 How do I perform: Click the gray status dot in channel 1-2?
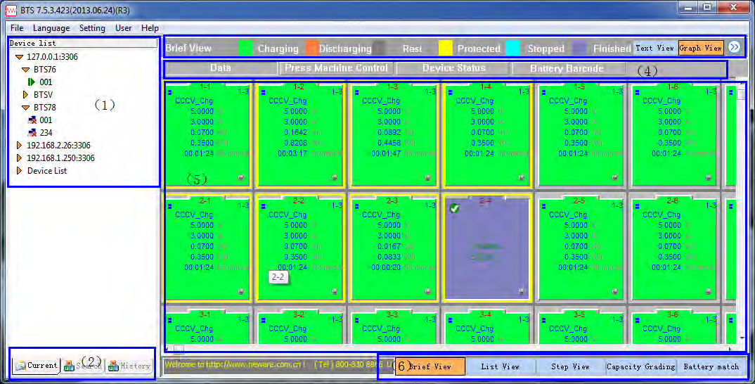coord(334,178)
